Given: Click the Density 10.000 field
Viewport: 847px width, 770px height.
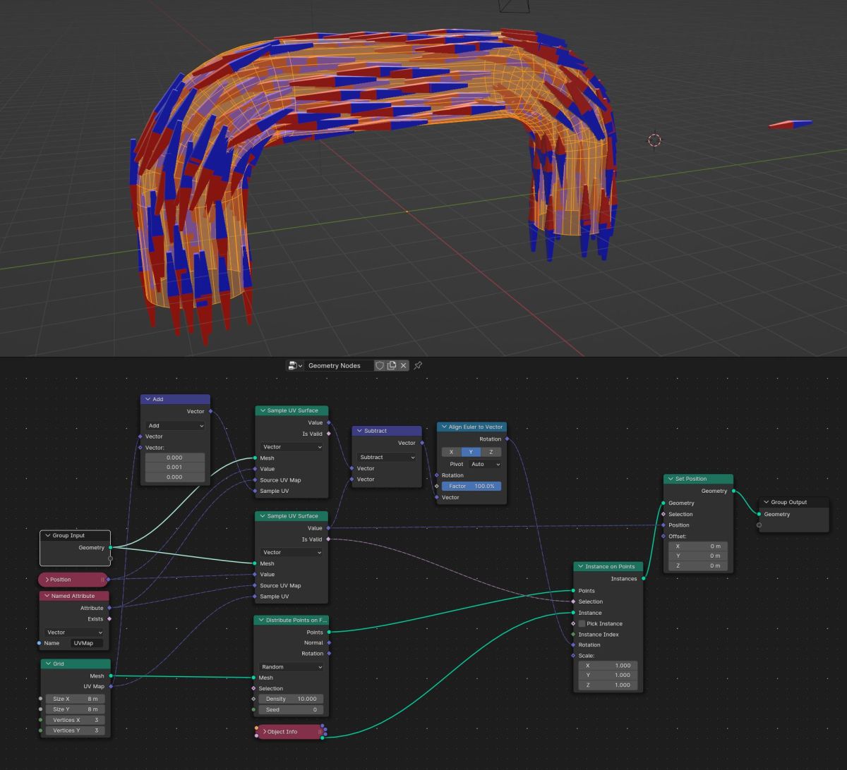Looking at the screenshot, I should [x=292, y=699].
